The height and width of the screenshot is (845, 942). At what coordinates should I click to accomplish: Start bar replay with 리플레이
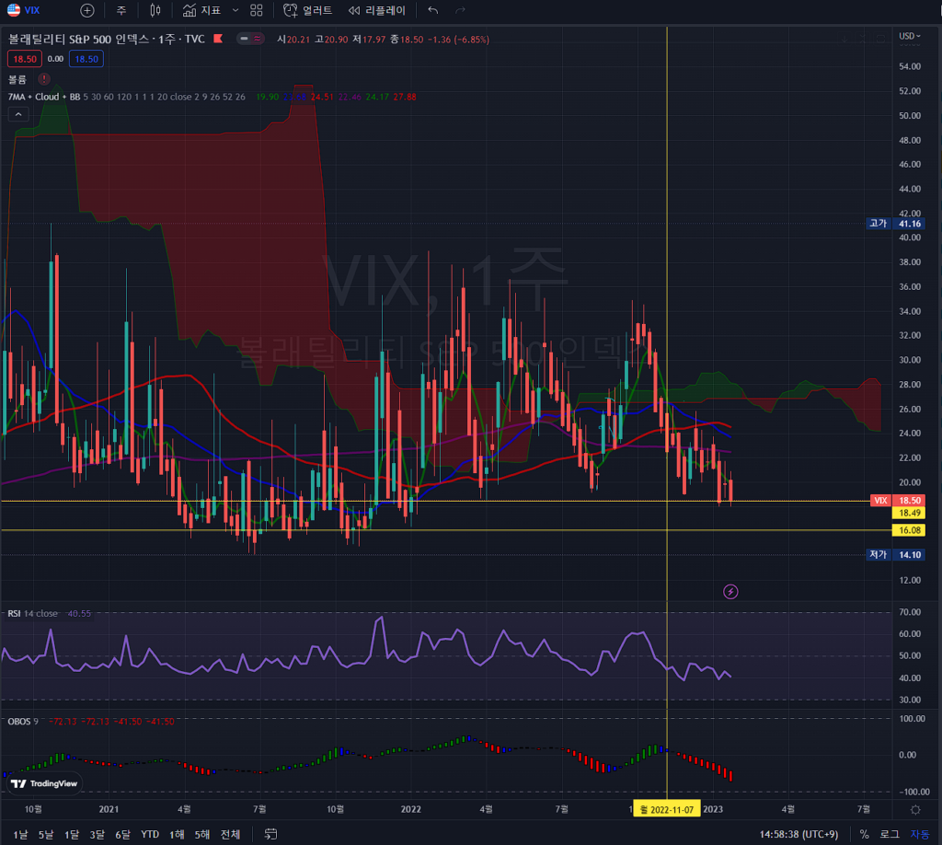377,10
